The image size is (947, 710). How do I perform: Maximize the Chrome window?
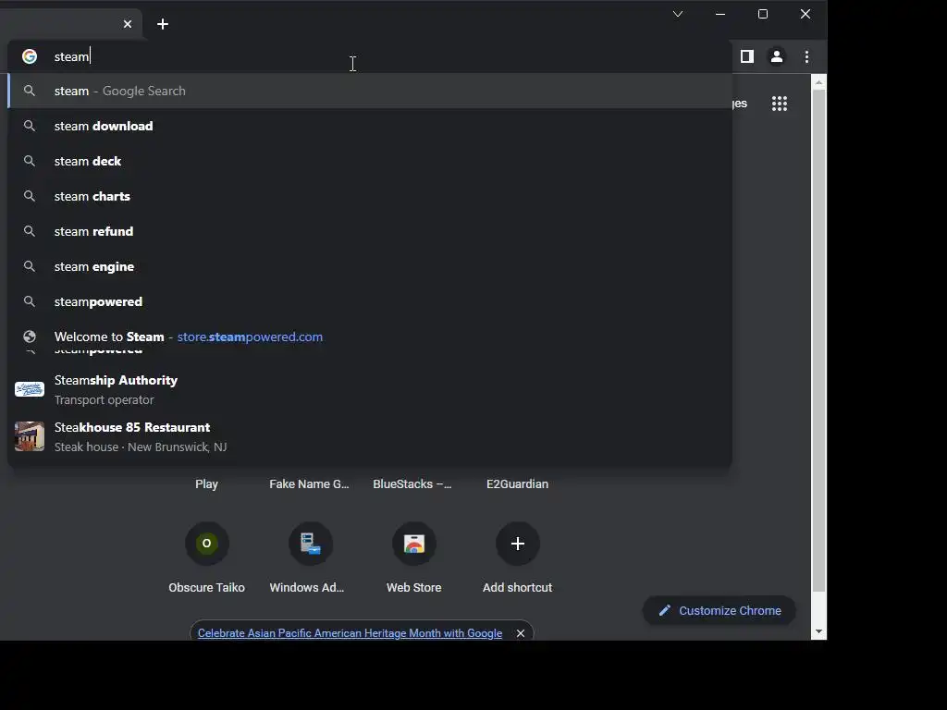[763, 14]
